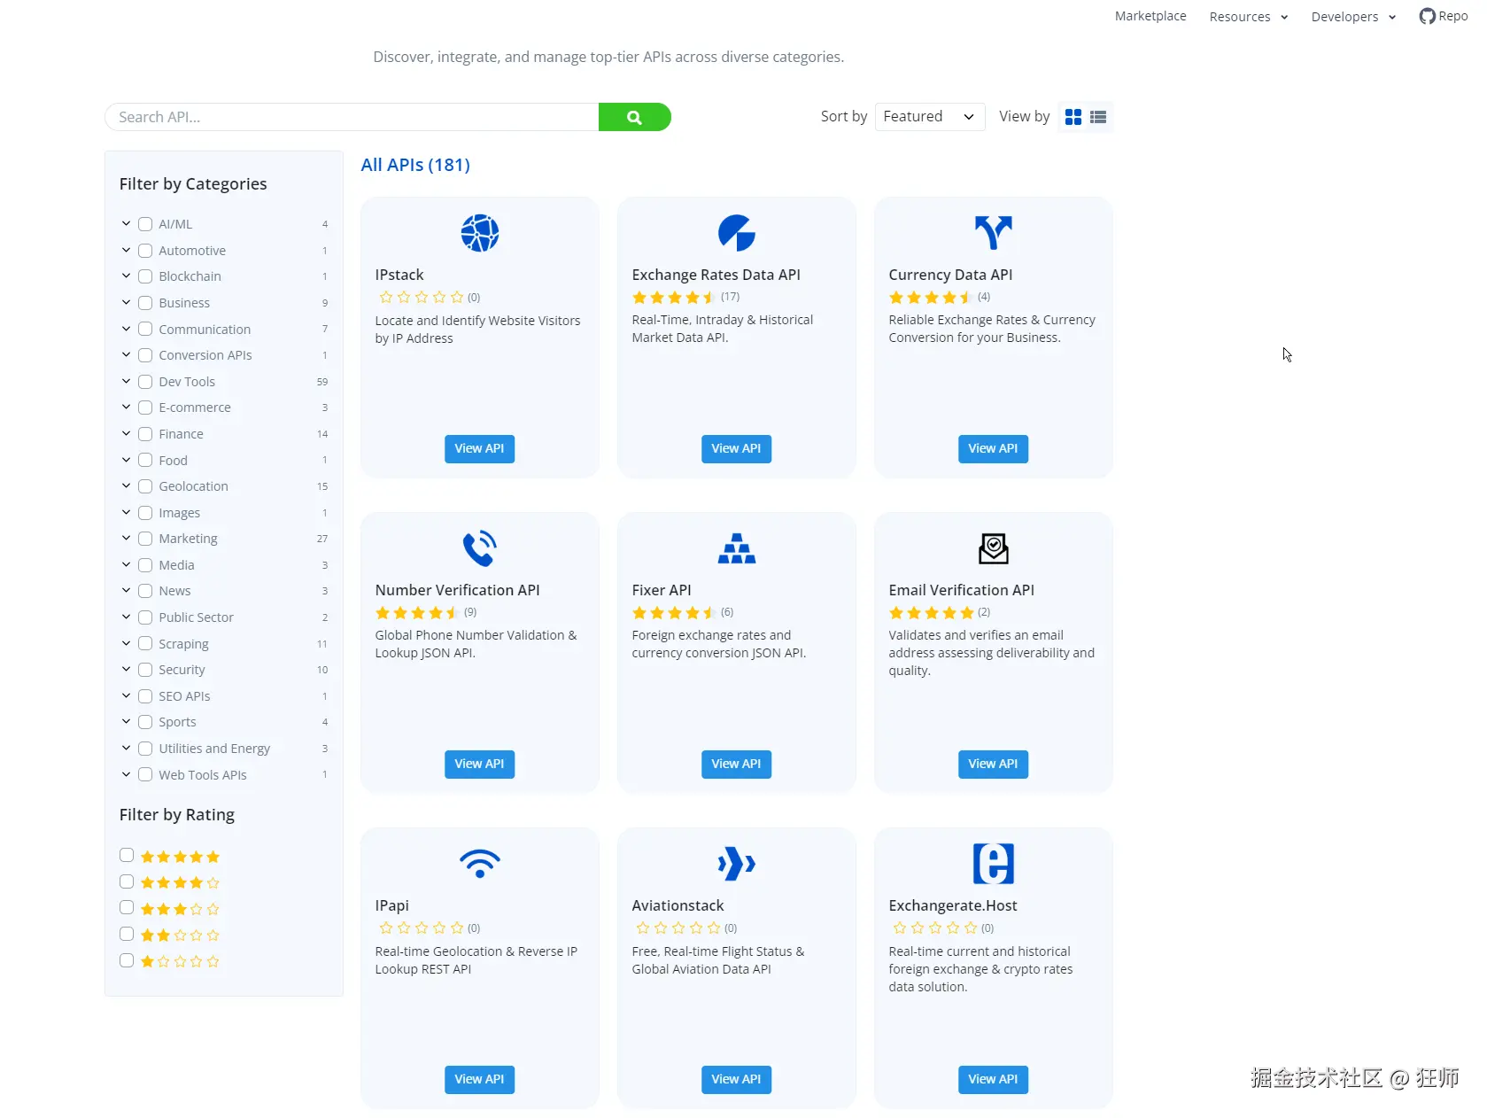Click View API button for Exchangerate.Host
1487x1118 pixels.
[993, 1079]
